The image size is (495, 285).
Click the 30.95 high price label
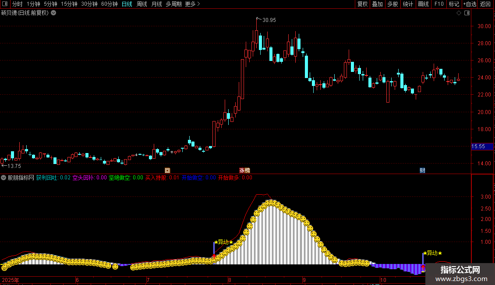pyautogui.click(x=269, y=20)
